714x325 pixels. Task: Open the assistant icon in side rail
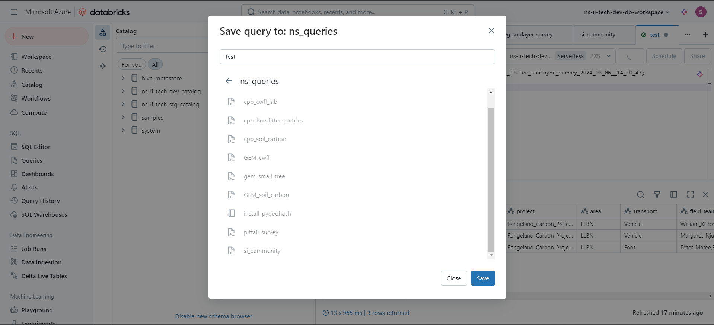(x=103, y=66)
